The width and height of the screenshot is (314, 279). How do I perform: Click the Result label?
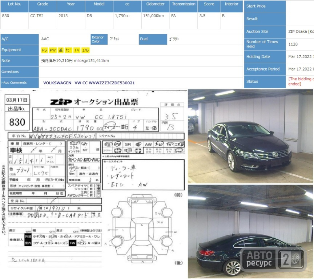pos(265,19)
